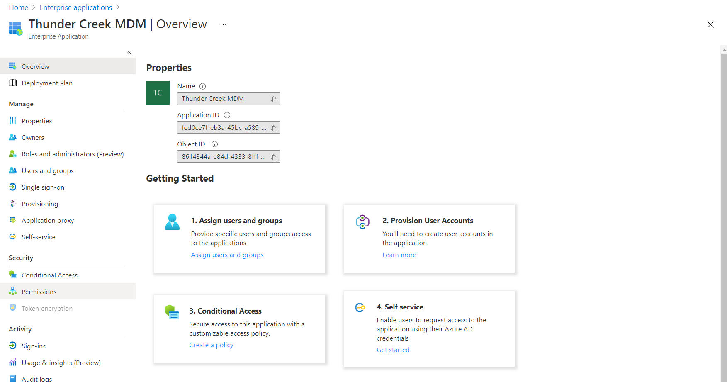The image size is (727, 382).
Task: Copy the Name field to clipboard
Action: (273, 99)
